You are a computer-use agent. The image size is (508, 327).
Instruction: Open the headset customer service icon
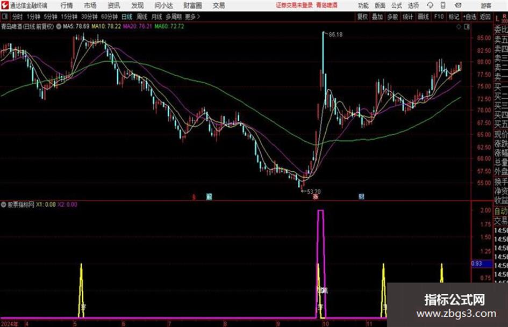click(x=430, y=5)
